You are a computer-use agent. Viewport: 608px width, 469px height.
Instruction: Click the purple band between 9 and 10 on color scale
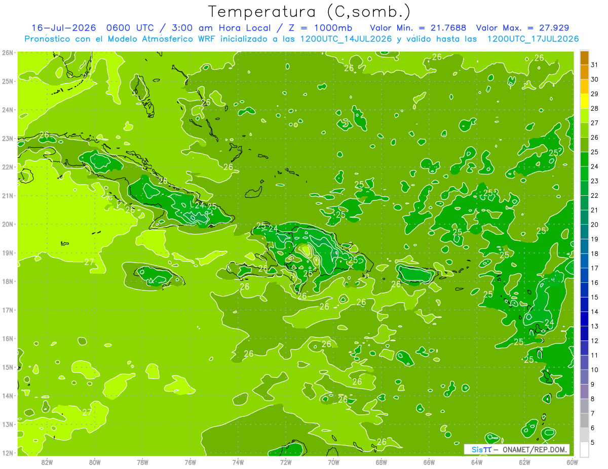click(x=584, y=377)
